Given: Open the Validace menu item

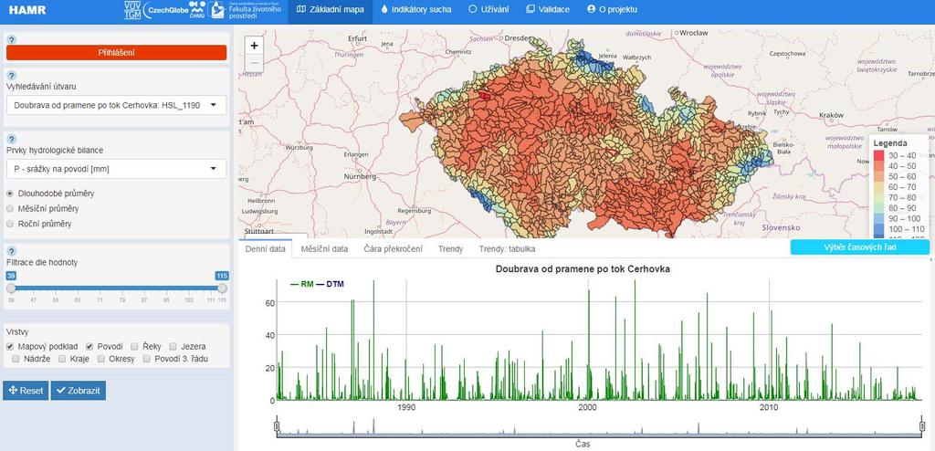Looking at the screenshot, I should (x=548, y=9).
